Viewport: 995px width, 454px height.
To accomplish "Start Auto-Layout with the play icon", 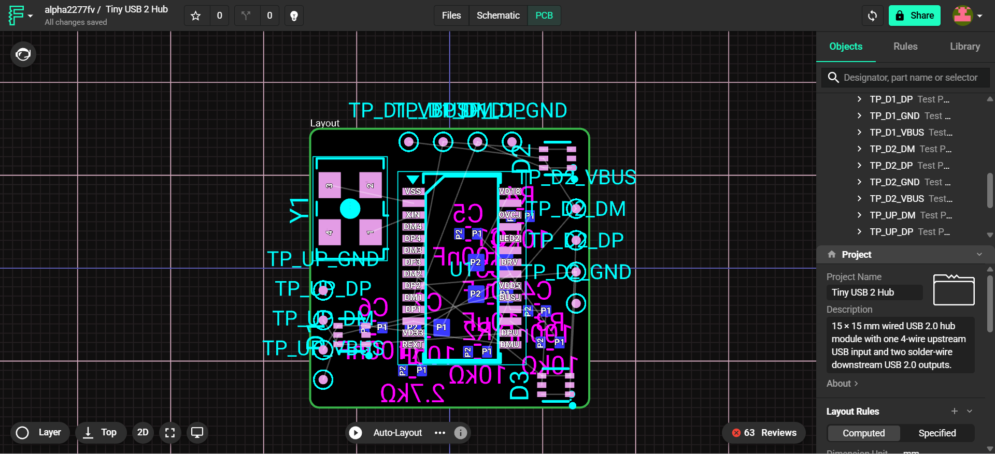I will click(x=356, y=432).
